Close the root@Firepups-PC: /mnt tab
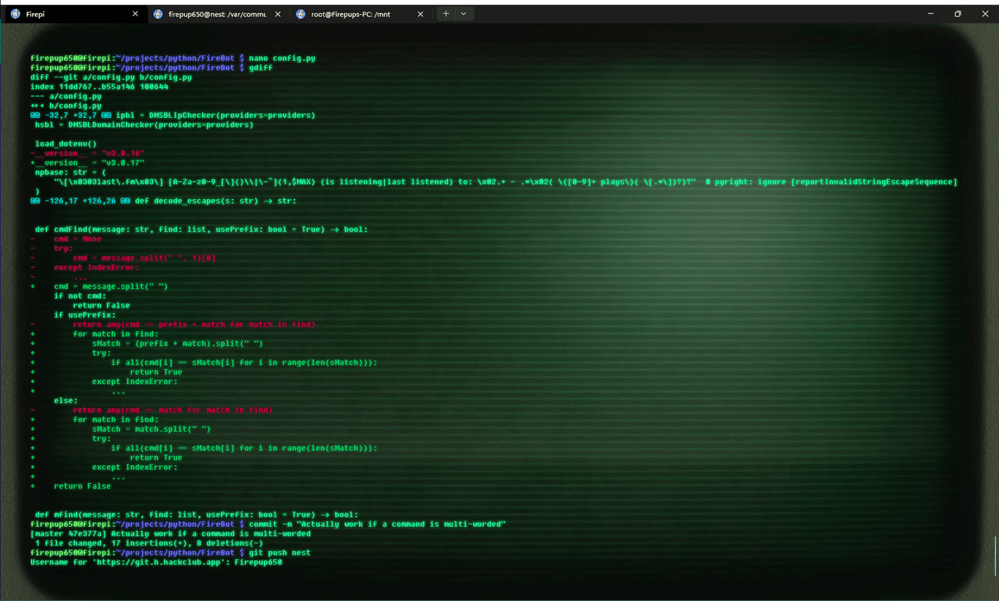Image resolution: width=999 pixels, height=601 pixels. coord(421,14)
